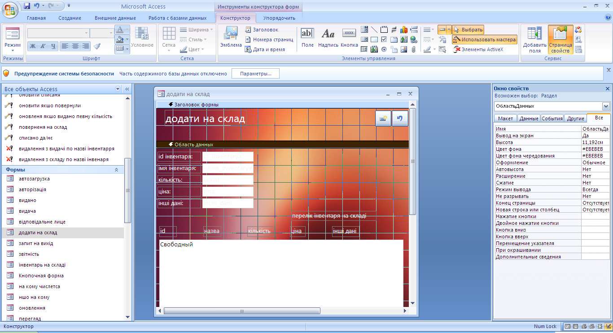Pick the Hyperlink globe control icon
Screen dimensions: 613x333
click(414, 39)
